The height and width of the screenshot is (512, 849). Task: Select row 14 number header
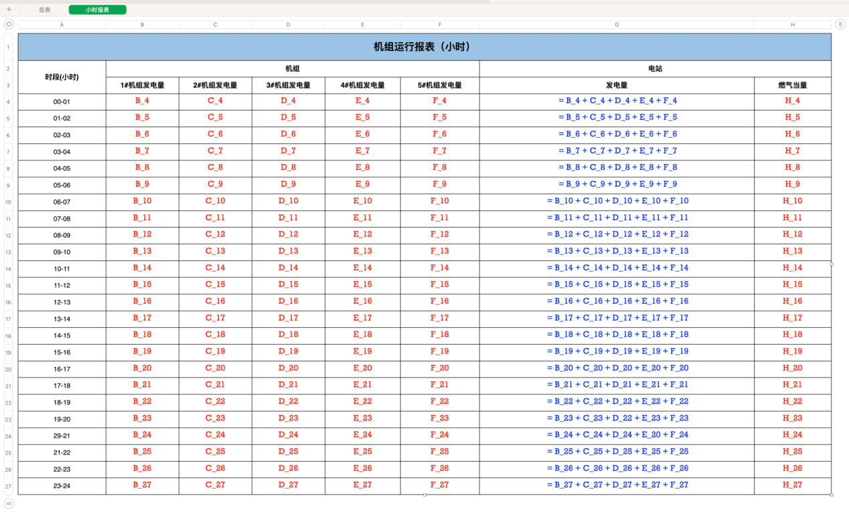tap(9, 269)
